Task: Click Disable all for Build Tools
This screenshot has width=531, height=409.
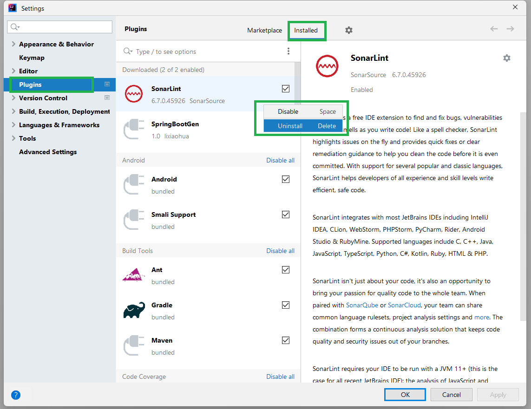Action: pos(281,251)
